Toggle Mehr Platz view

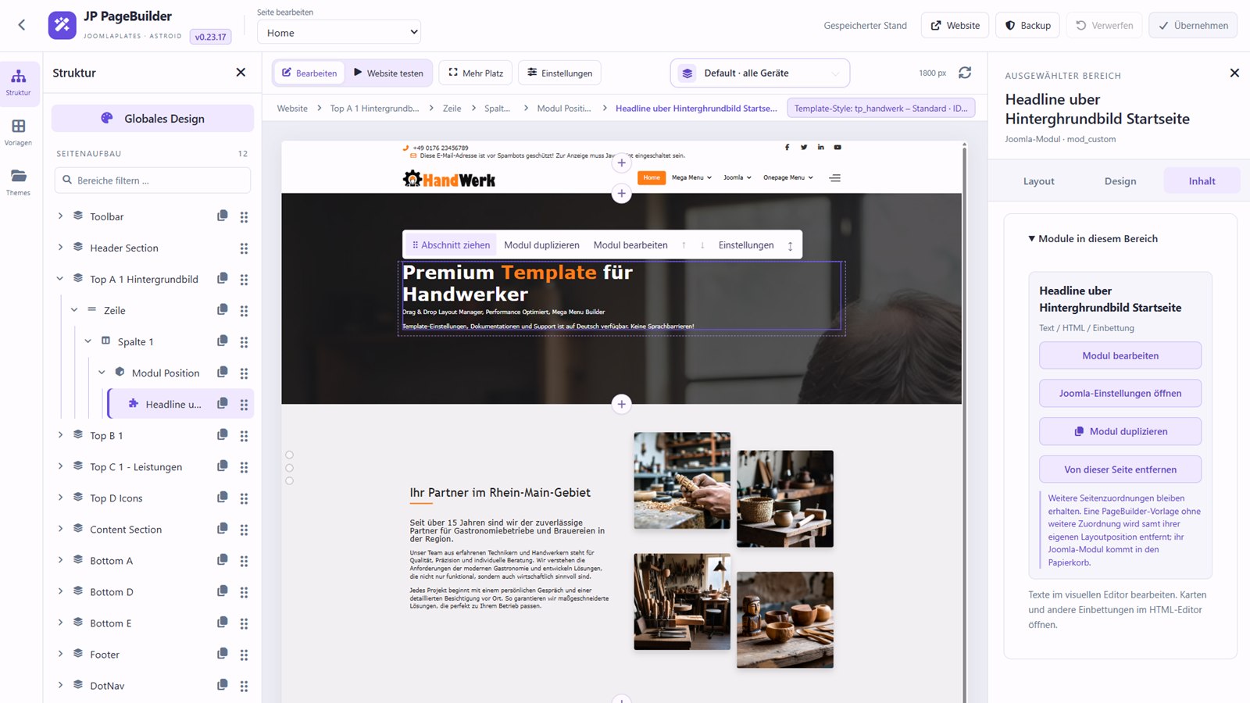tap(476, 73)
